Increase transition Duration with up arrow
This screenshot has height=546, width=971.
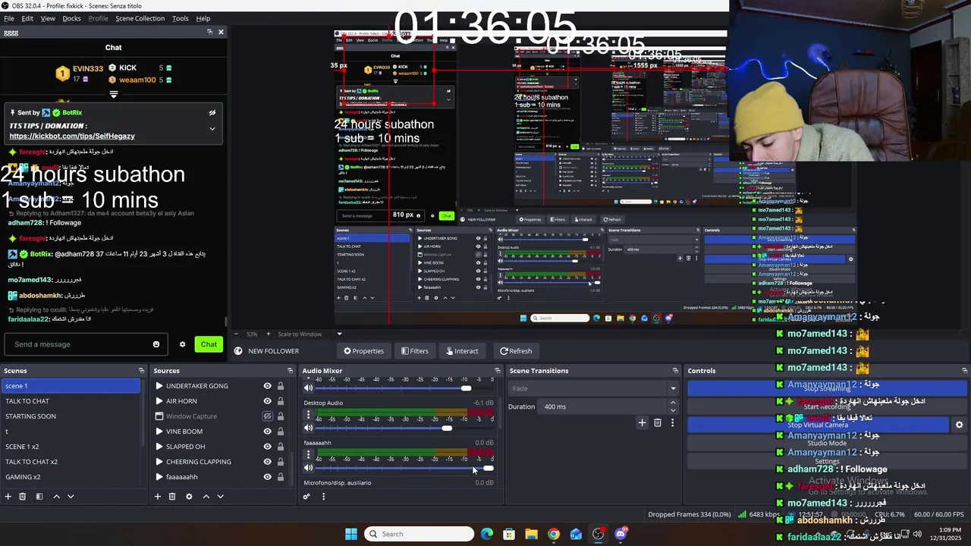tap(673, 403)
